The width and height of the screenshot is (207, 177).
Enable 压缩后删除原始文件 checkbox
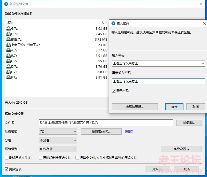click(41, 158)
